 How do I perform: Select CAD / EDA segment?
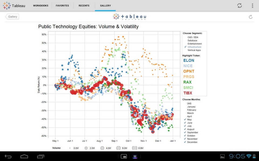coord(193,37)
